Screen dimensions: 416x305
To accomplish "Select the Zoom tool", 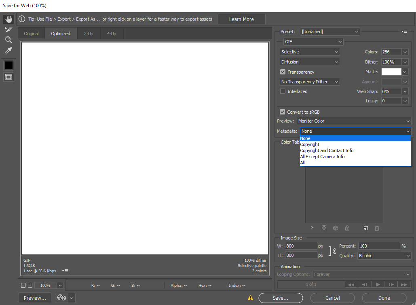I will tap(8, 40).
